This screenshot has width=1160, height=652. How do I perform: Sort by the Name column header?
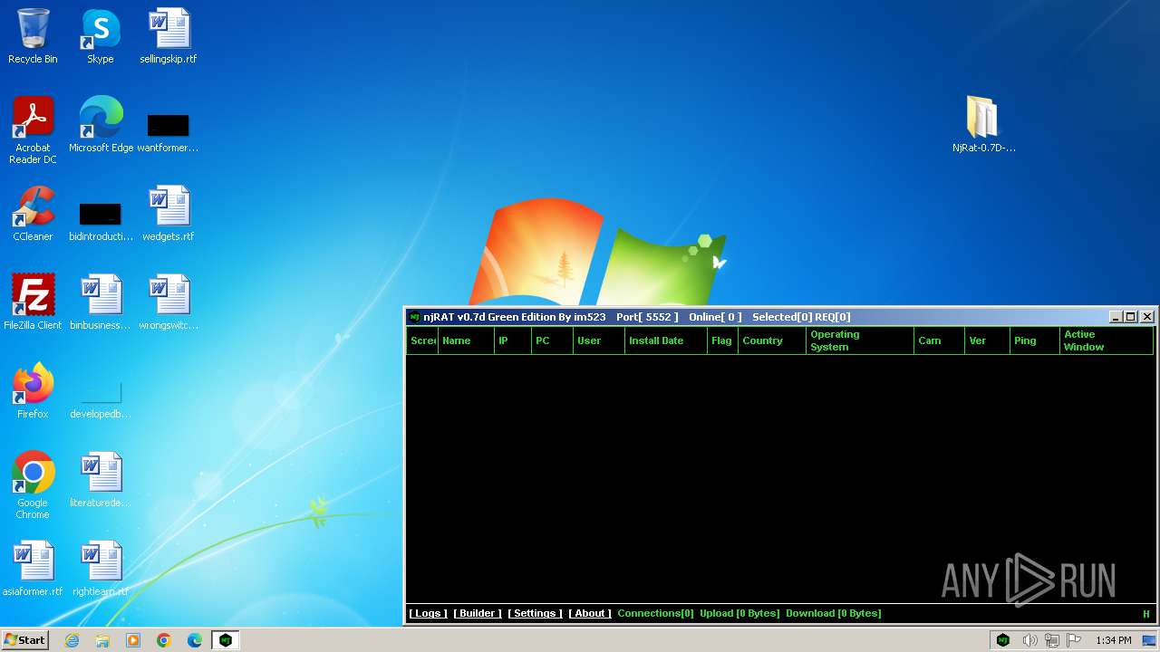point(466,340)
